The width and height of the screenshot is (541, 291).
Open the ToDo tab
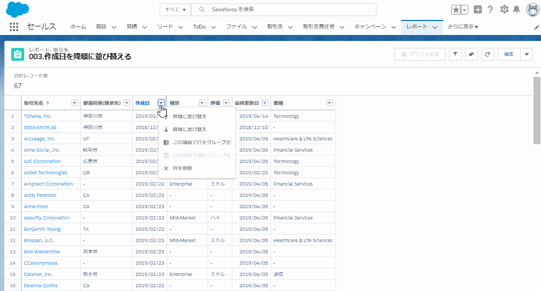click(x=200, y=26)
